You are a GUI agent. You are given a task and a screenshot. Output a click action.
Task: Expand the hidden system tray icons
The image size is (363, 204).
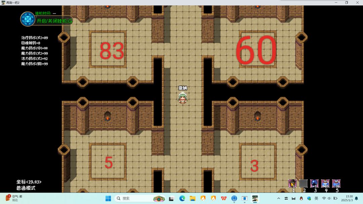click(279, 198)
